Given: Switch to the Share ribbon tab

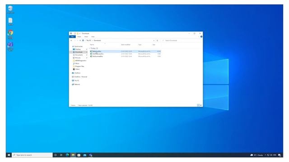Looking at the screenshot, I should tap(86, 37).
